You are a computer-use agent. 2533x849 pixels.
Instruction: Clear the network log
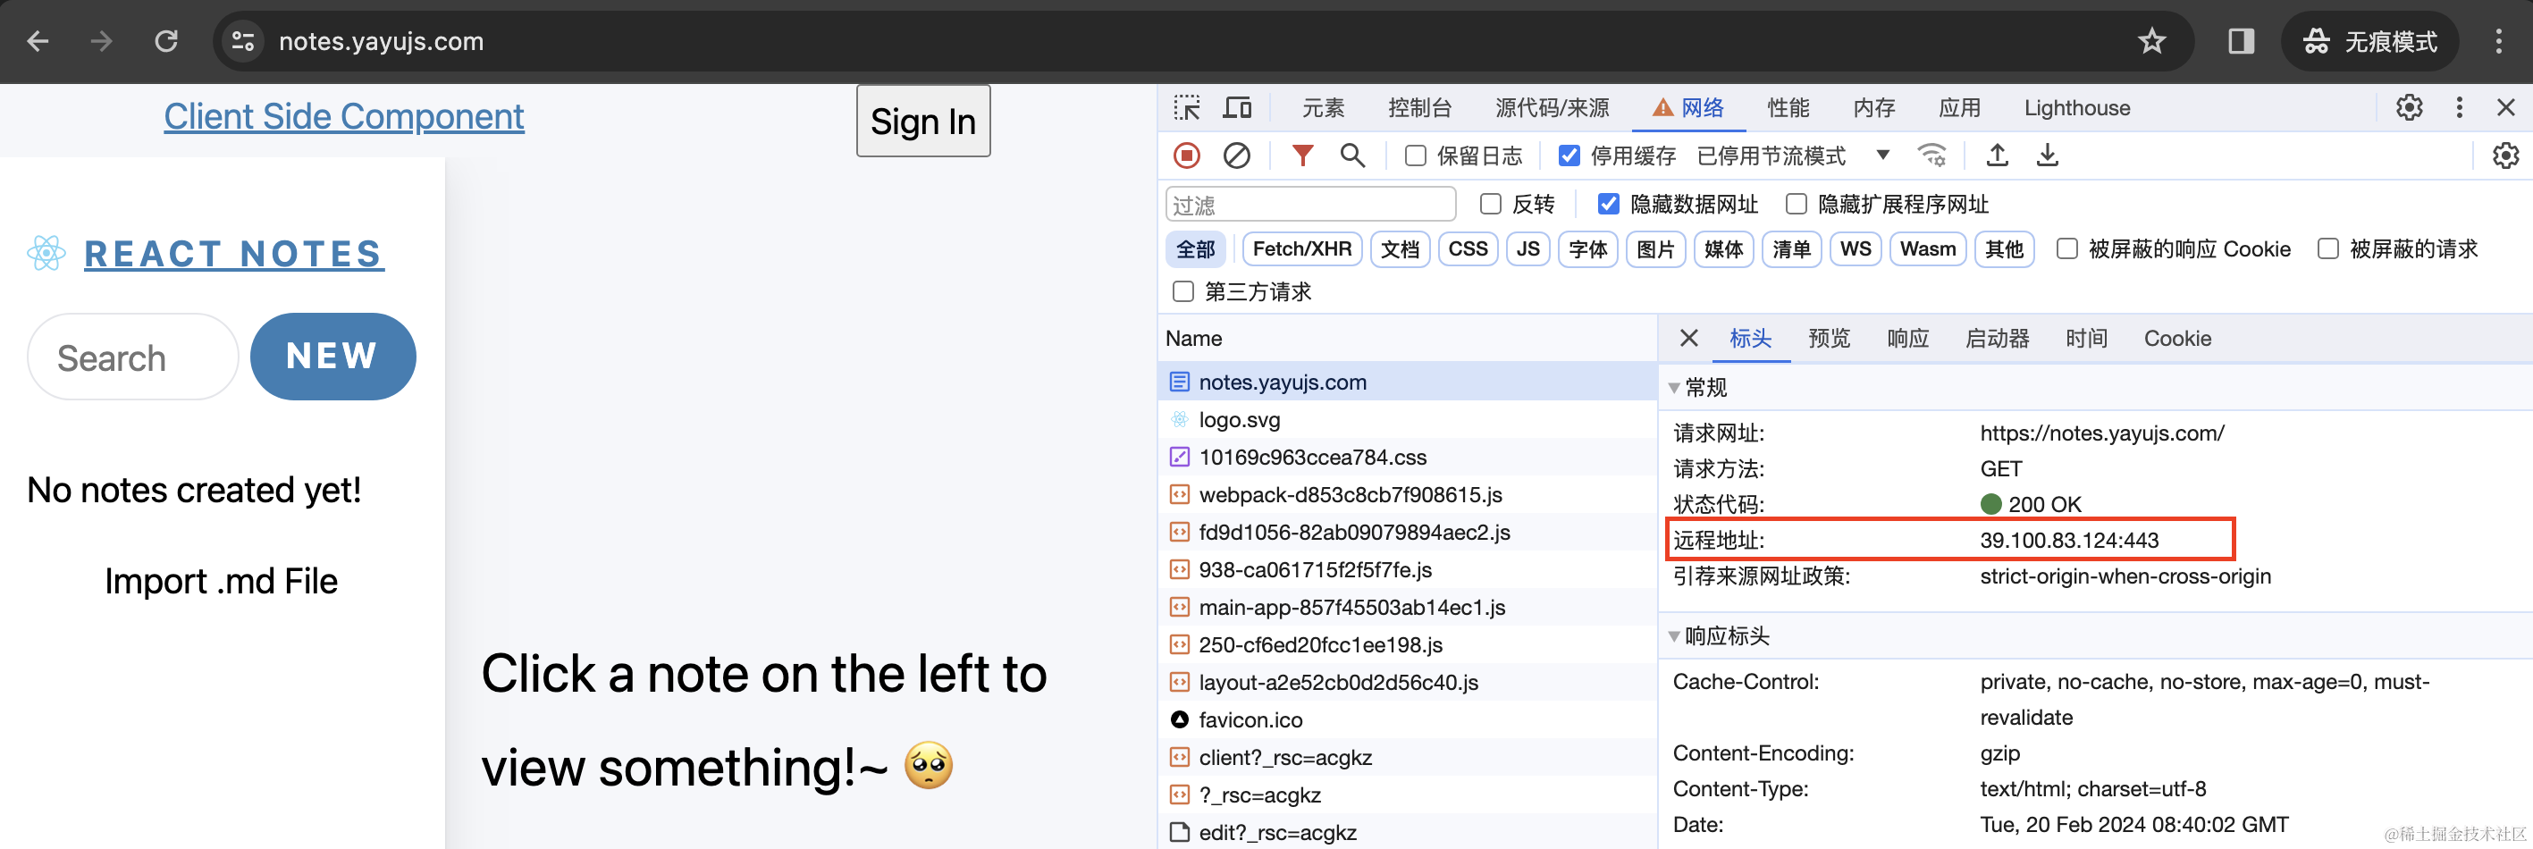tap(1236, 156)
